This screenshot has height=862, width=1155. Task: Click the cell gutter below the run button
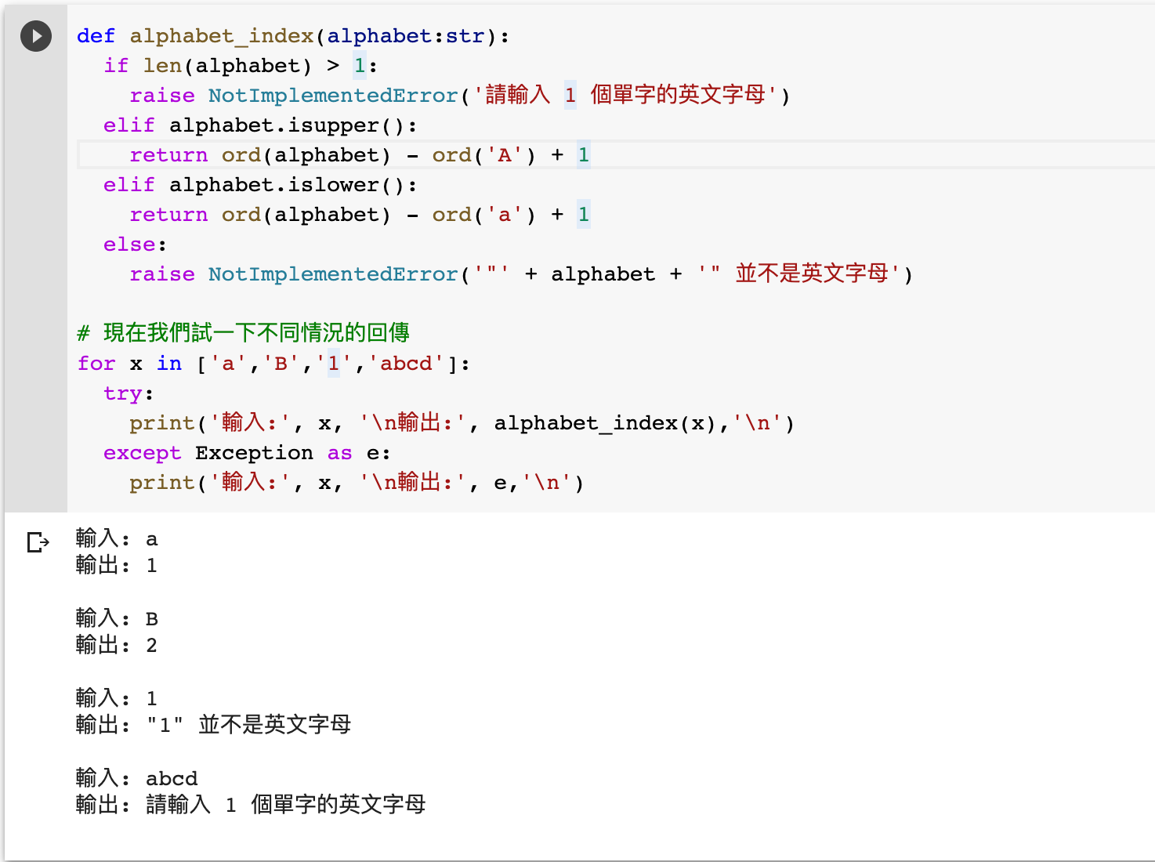pyautogui.click(x=35, y=274)
